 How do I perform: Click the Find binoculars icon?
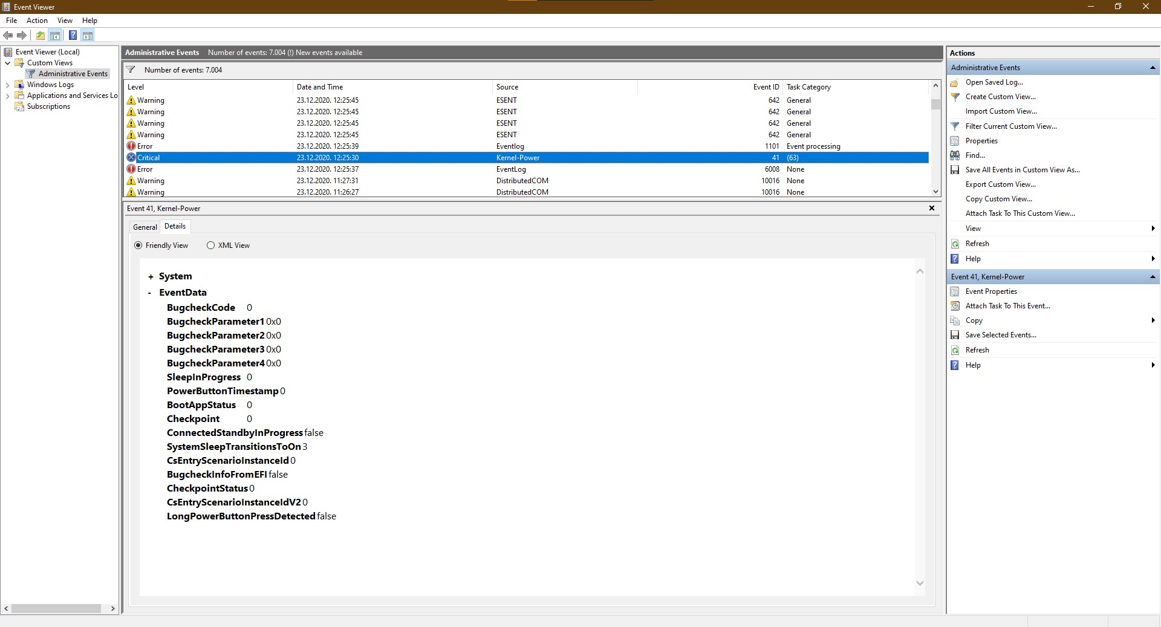coord(955,155)
